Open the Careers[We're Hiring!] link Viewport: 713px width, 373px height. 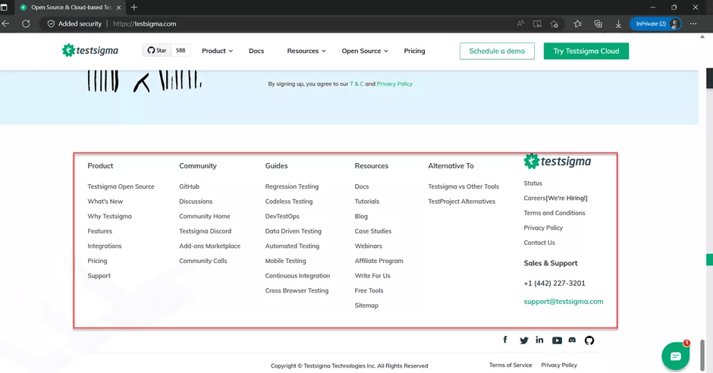[x=555, y=198]
